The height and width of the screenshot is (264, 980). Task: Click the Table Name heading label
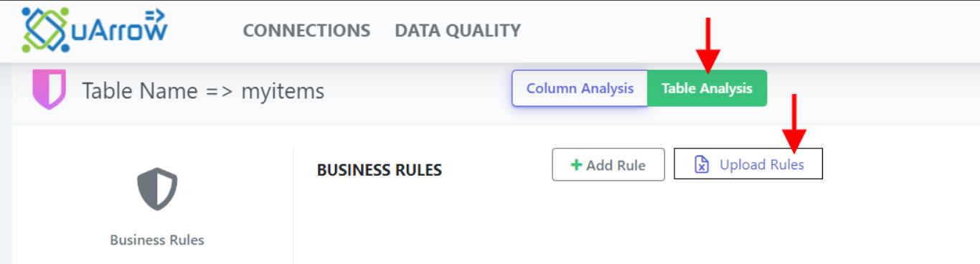click(139, 91)
